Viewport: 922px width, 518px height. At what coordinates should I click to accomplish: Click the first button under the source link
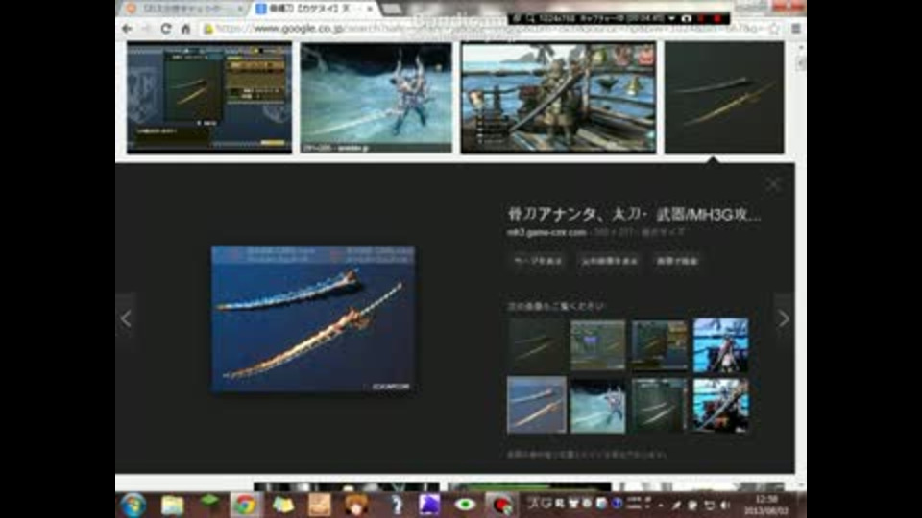click(538, 261)
